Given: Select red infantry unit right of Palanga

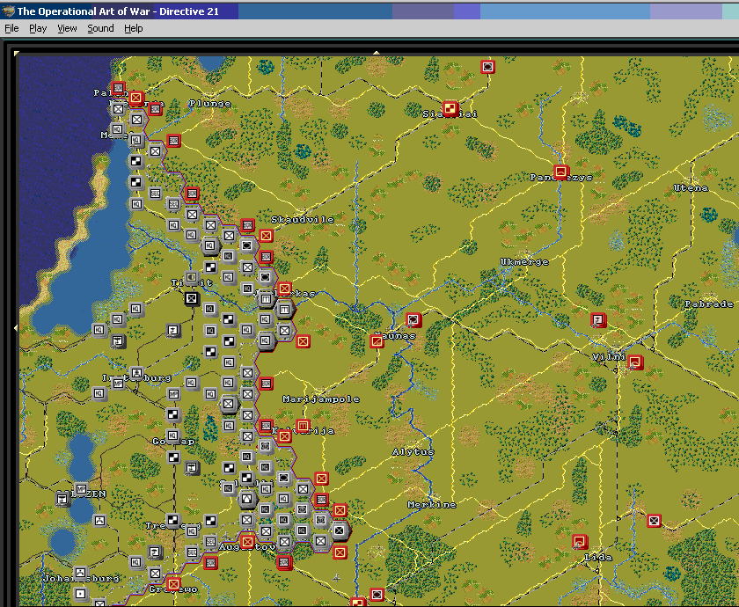Looking at the screenshot, I should [136, 98].
